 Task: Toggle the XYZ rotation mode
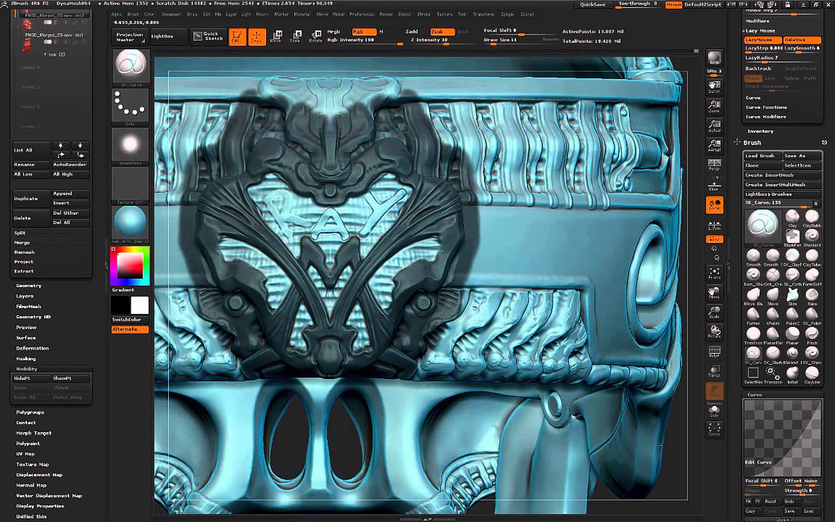tap(714, 239)
